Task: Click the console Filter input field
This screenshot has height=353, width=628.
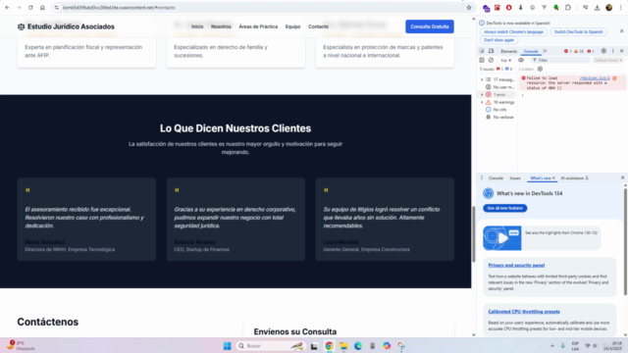Action: click(560, 60)
